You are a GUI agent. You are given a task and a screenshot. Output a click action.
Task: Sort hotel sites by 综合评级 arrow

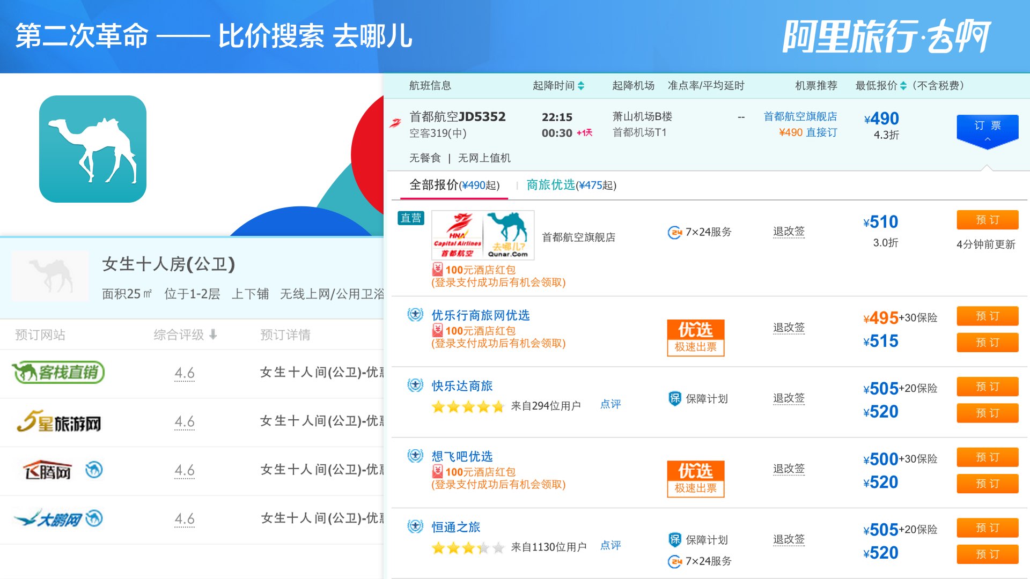click(x=213, y=335)
